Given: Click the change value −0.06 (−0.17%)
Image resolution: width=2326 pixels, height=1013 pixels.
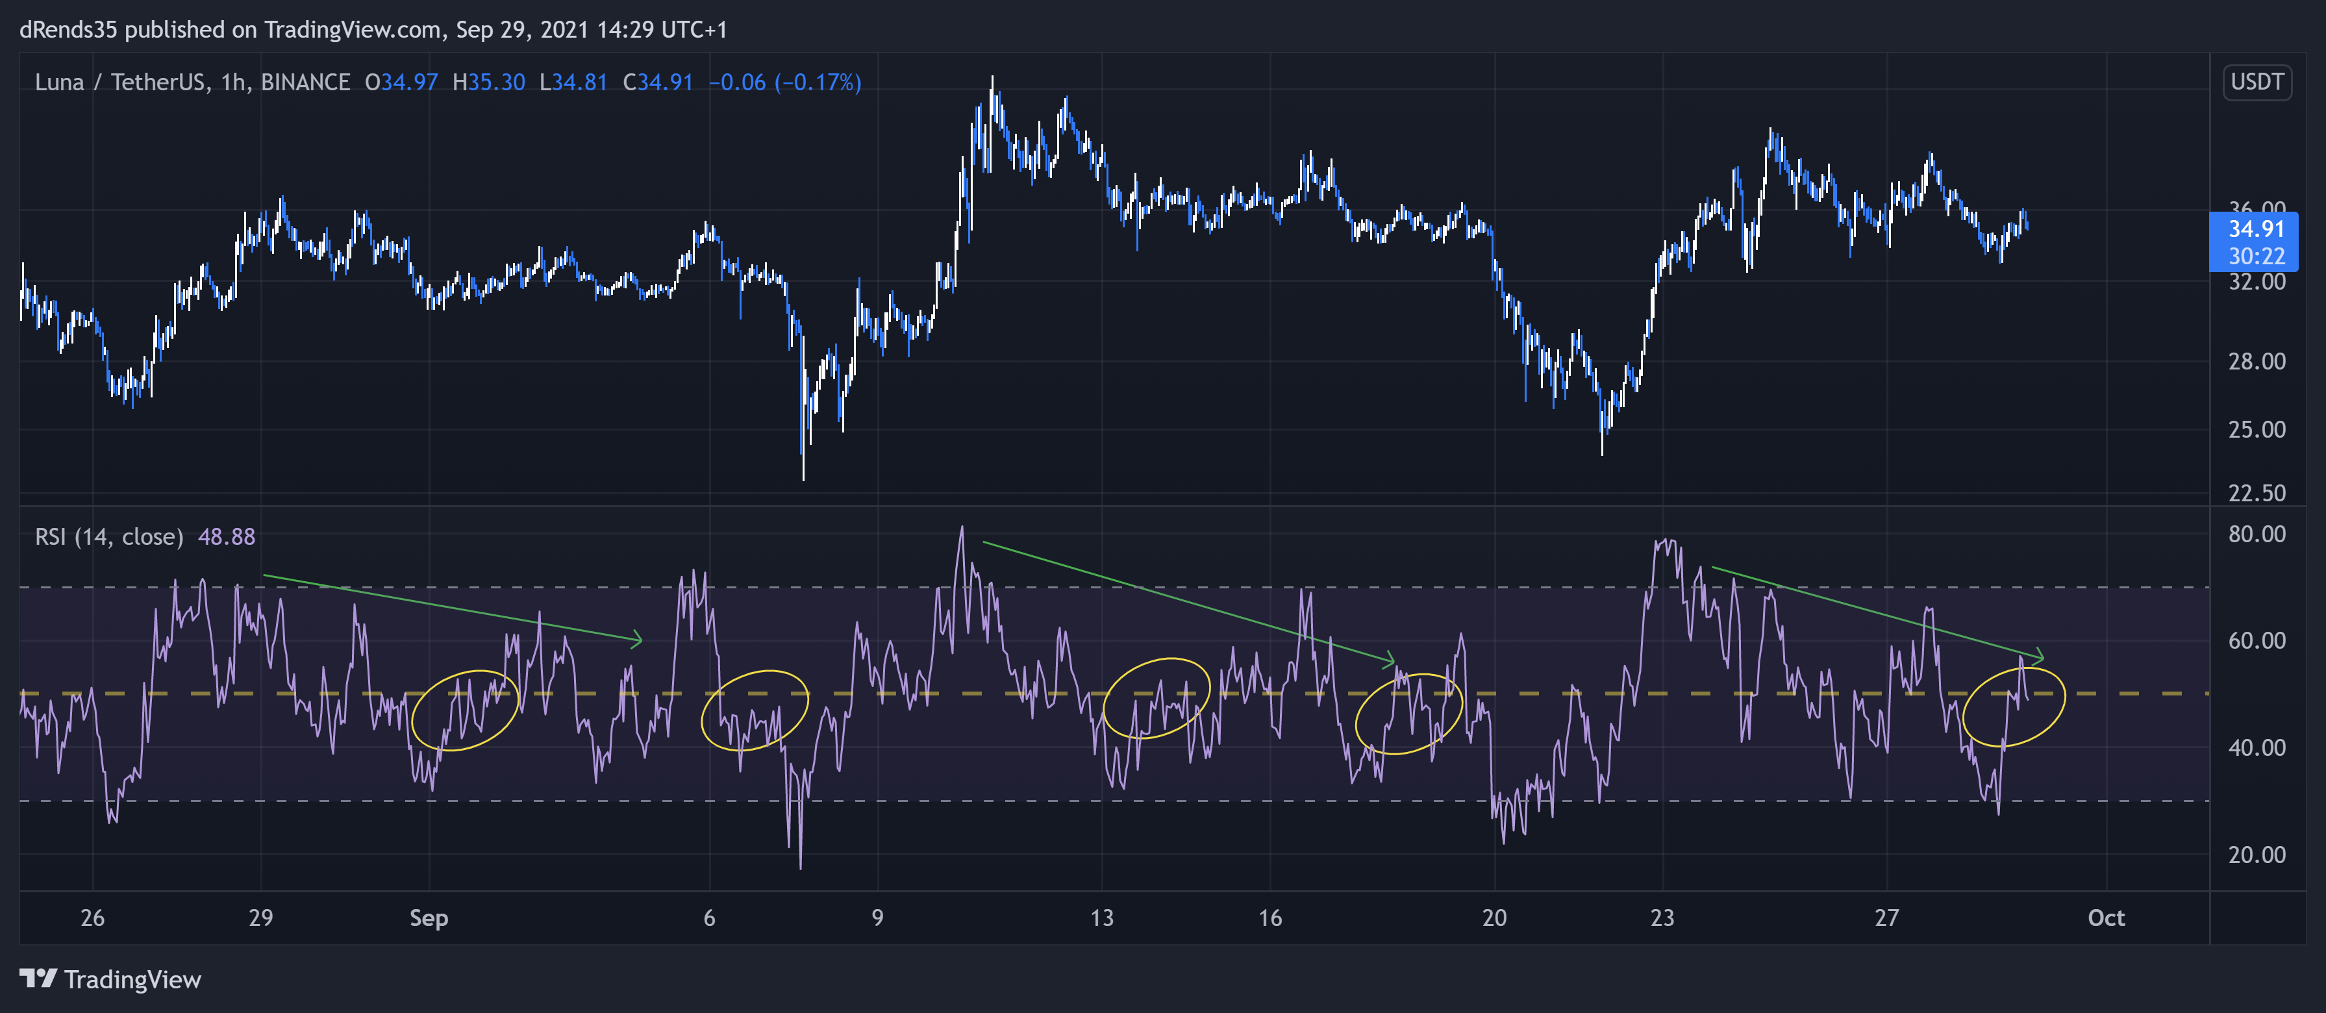Looking at the screenshot, I should (784, 82).
